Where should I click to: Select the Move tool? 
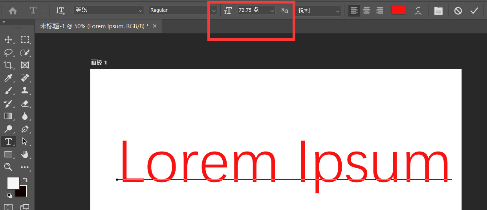tap(8, 40)
